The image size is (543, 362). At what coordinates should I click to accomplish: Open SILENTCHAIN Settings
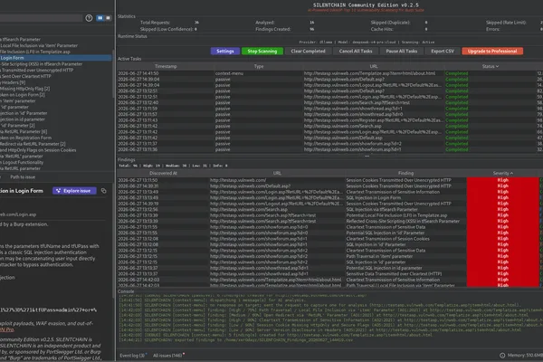tap(225, 52)
